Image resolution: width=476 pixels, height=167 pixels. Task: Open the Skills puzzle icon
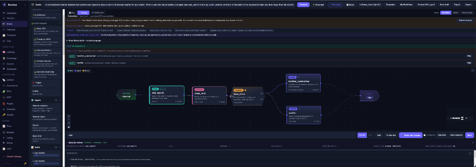(x=4, y=91)
